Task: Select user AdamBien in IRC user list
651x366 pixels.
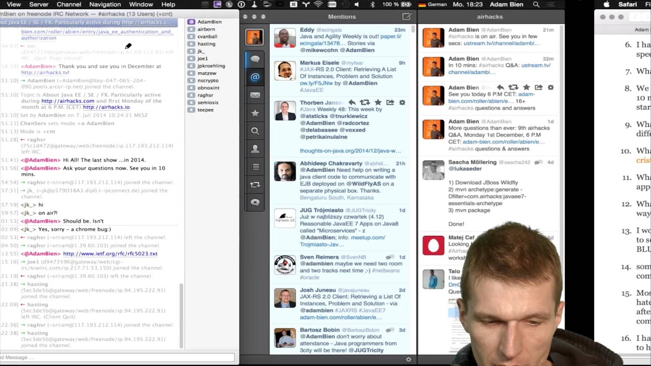Action: point(209,22)
